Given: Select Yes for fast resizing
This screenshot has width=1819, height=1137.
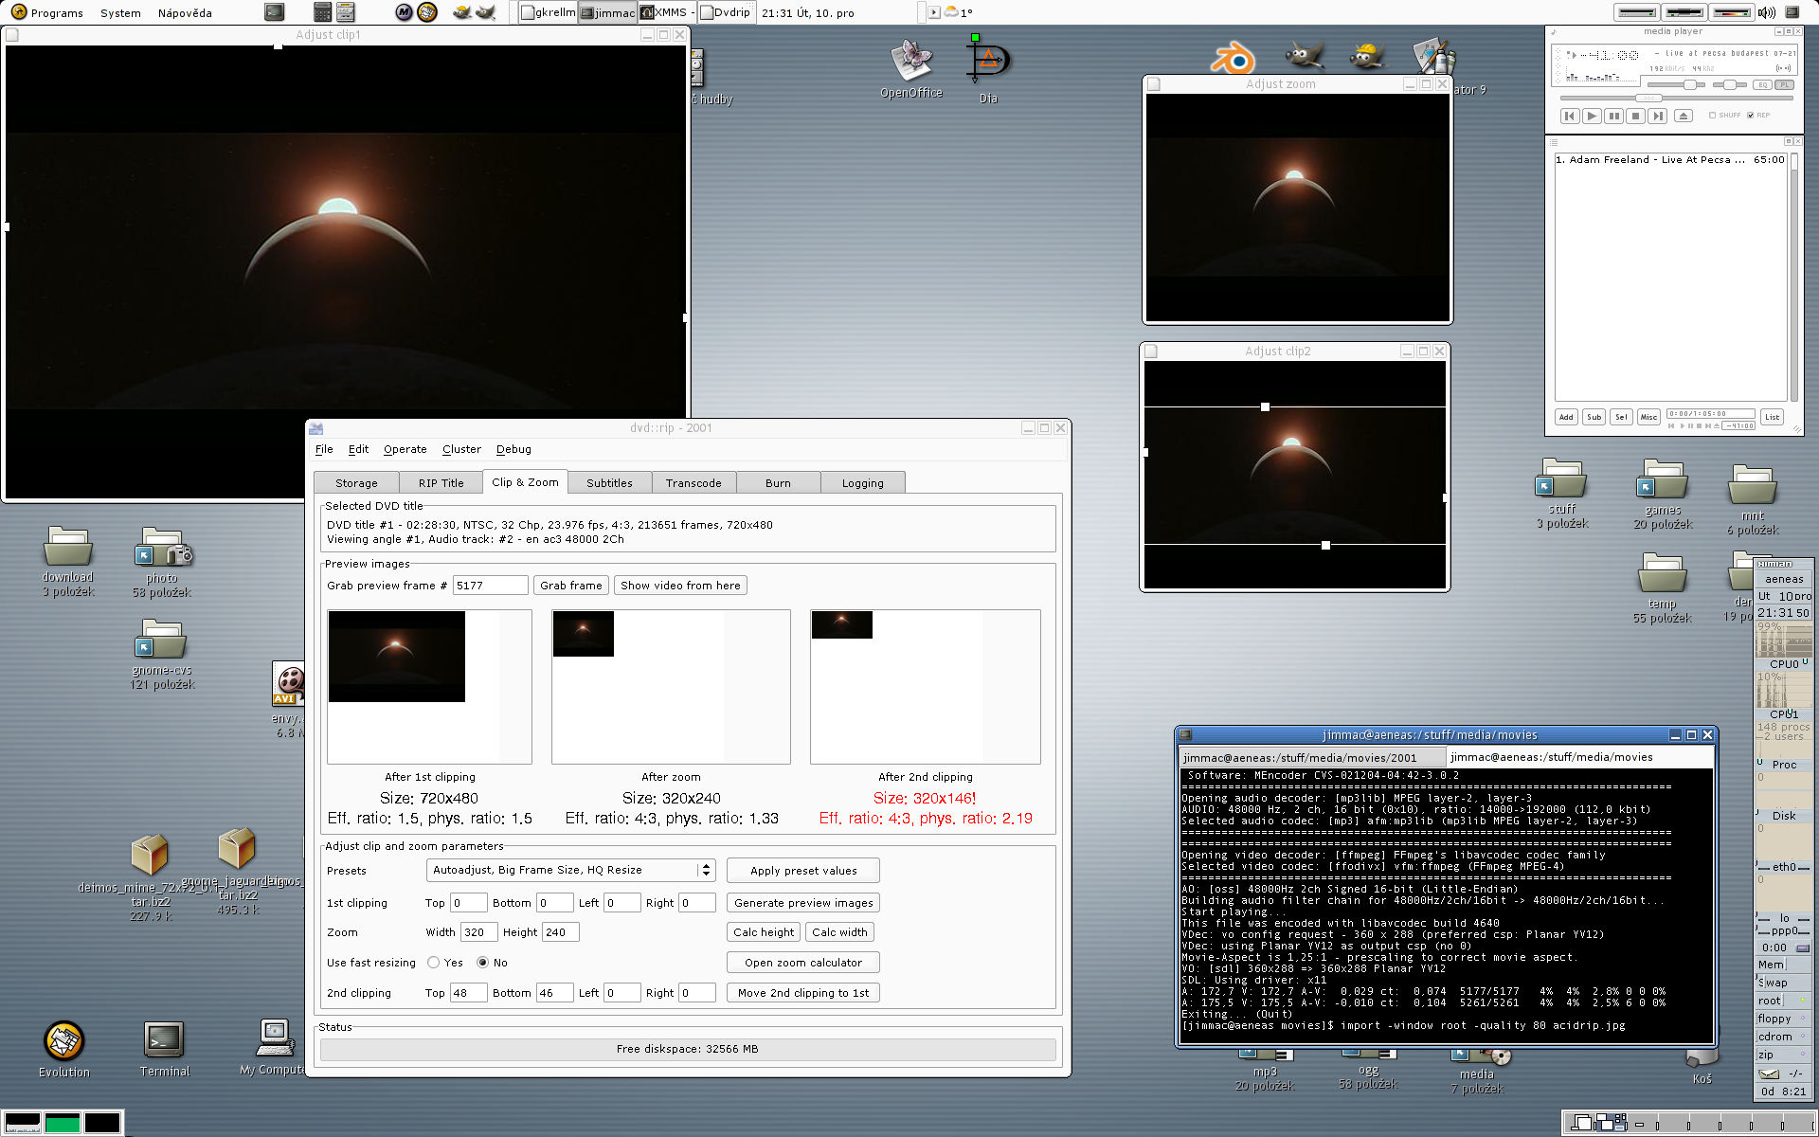Looking at the screenshot, I should (434, 963).
